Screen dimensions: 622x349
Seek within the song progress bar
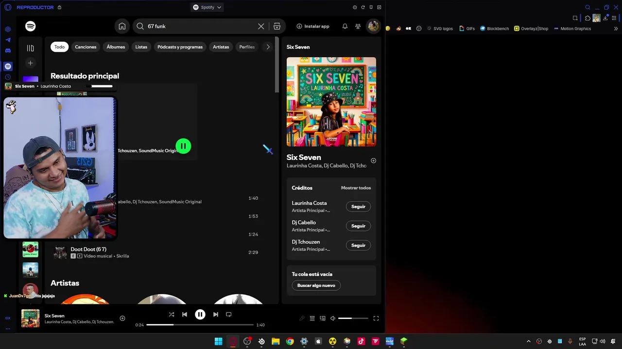(200, 325)
